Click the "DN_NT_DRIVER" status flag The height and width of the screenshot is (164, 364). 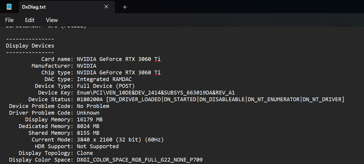[322, 99]
